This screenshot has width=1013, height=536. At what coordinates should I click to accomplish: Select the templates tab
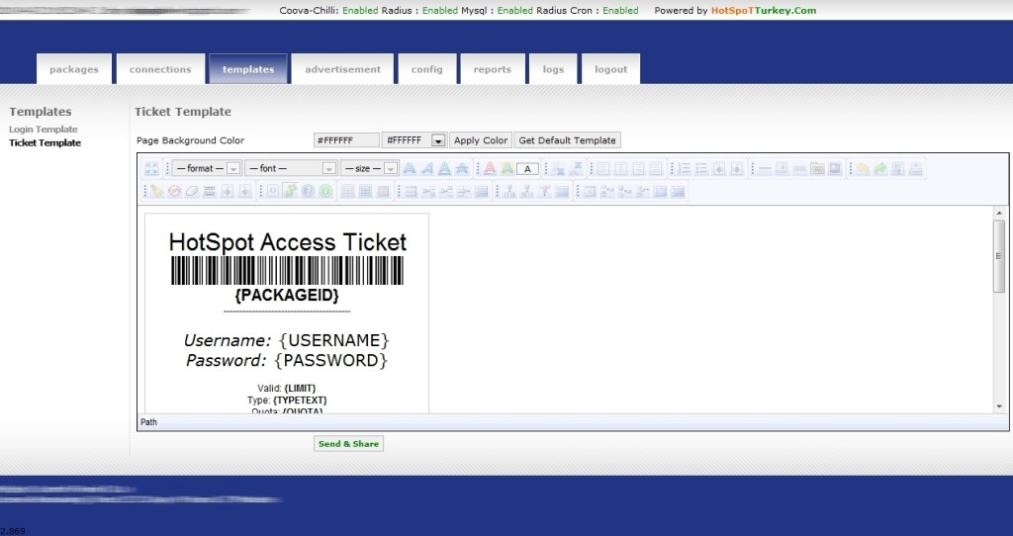tap(248, 69)
